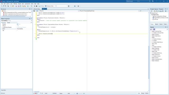Open the Object Inspector component selector dropdown
This screenshot has height=95, width=169.
(31, 21)
